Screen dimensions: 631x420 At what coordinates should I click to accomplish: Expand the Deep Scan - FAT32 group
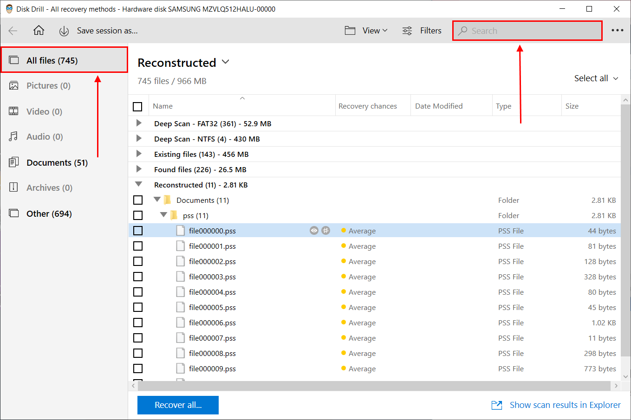point(138,123)
